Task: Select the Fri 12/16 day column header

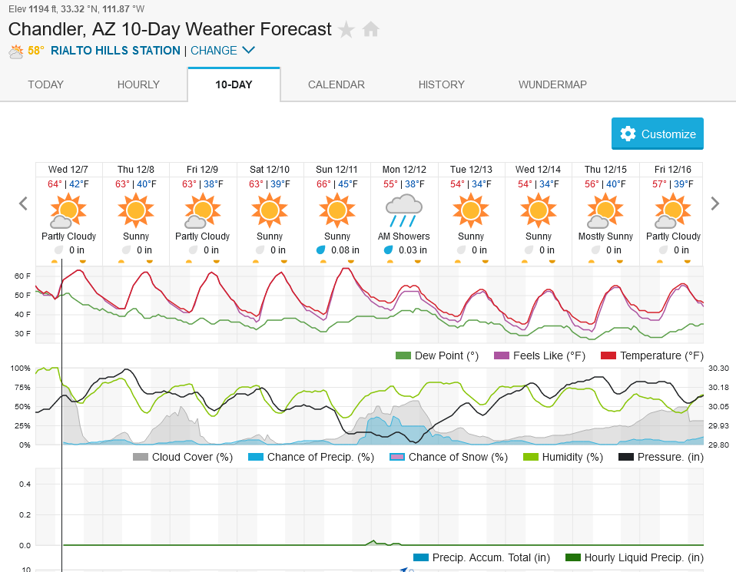Action: (x=673, y=170)
